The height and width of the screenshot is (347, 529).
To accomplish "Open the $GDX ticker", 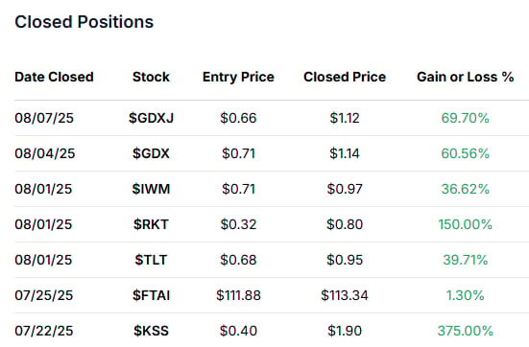I will [151, 153].
